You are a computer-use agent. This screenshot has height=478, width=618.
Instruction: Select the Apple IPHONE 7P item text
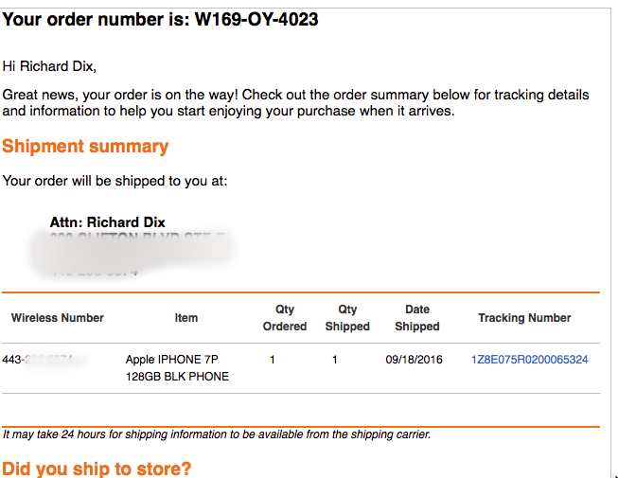click(172, 360)
